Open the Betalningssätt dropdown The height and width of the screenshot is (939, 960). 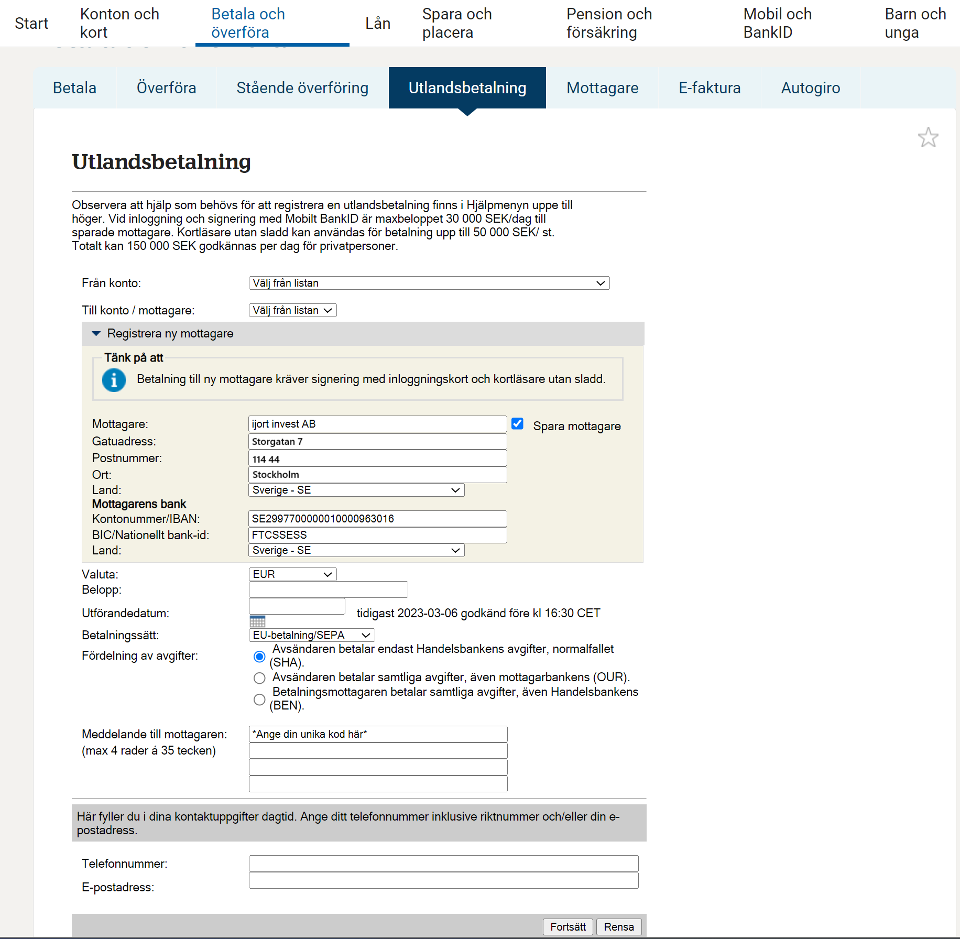coord(311,635)
